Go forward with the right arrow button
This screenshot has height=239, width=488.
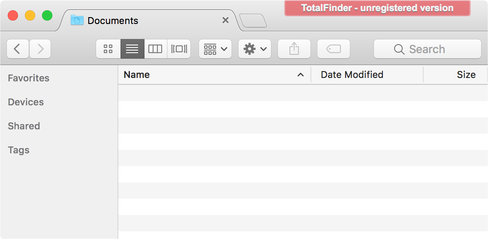pos(40,49)
